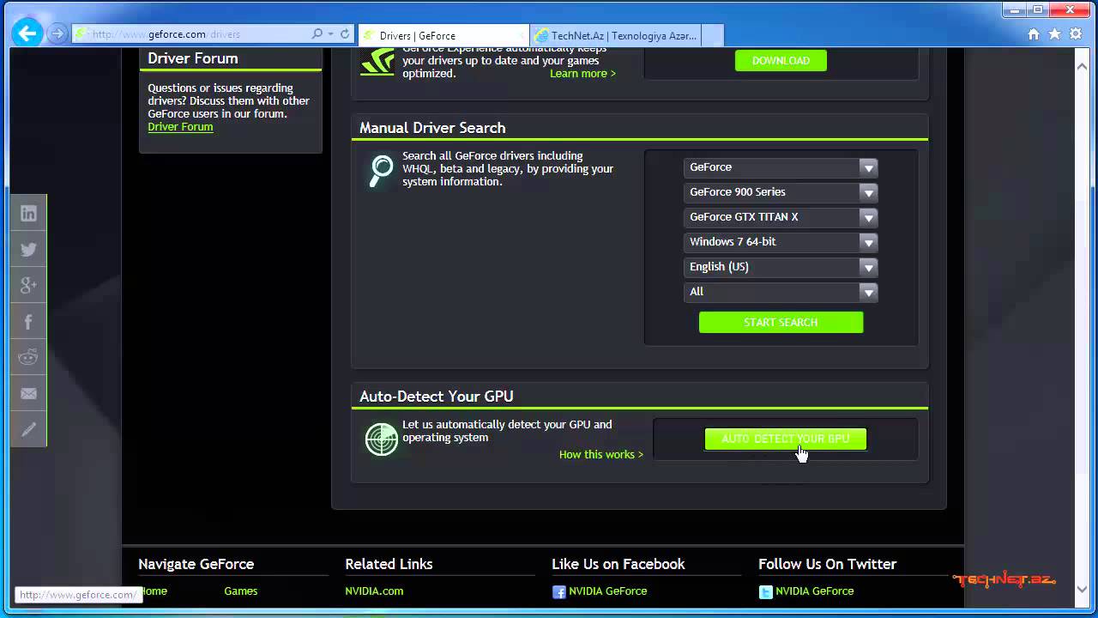Open the browser Home icon

coord(1034,34)
